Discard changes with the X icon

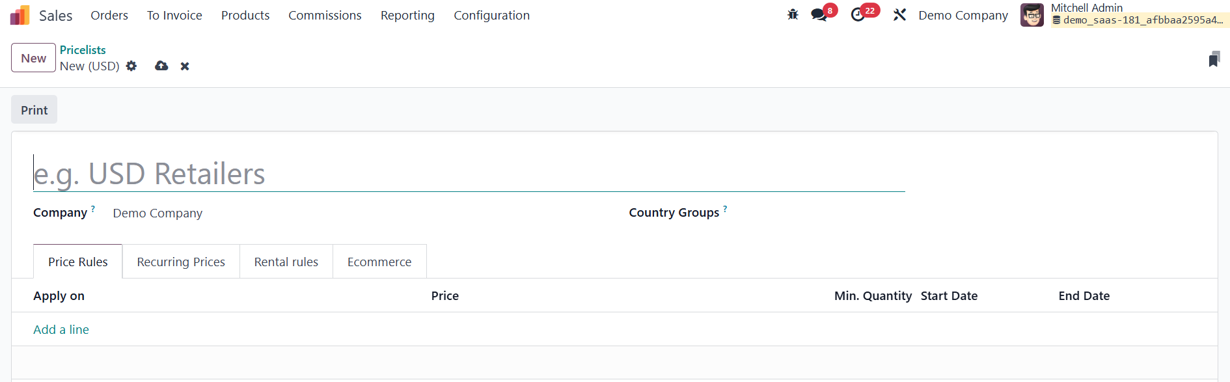[185, 66]
